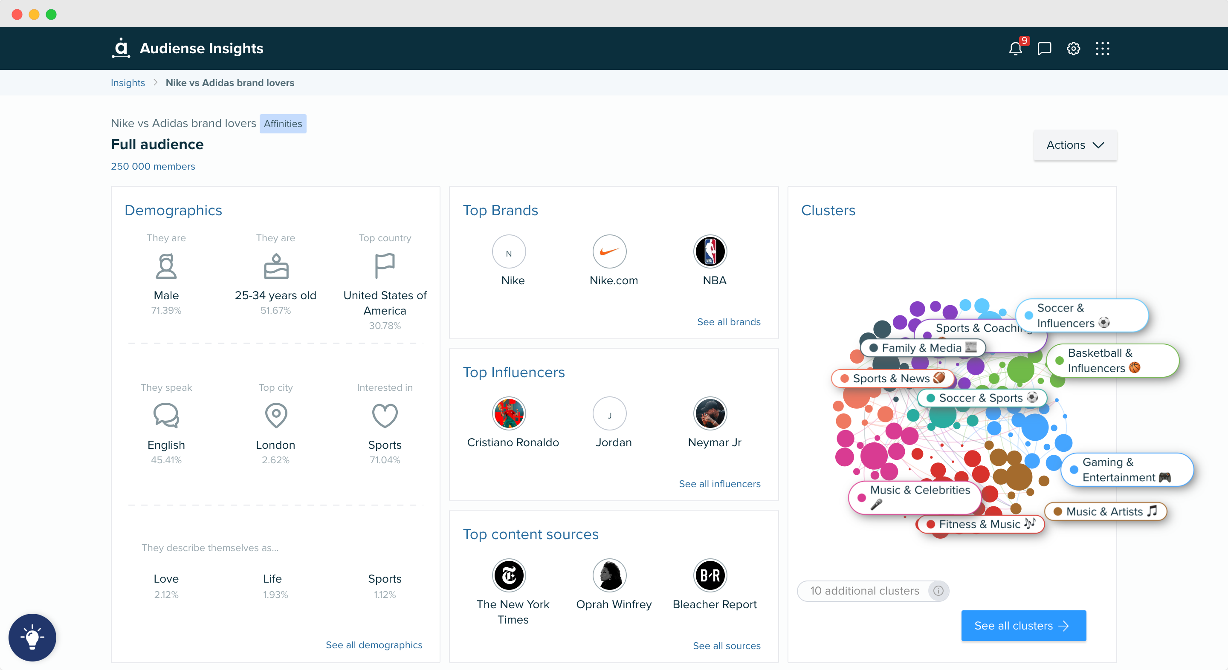
Task: Click the English language label
Action: (166, 445)
